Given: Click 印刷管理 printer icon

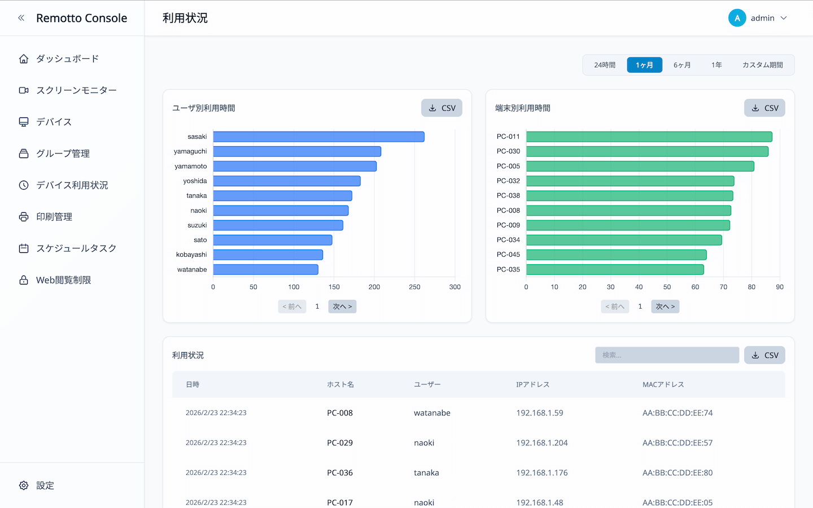Looking at the screenshot, I should click(24, 217).
